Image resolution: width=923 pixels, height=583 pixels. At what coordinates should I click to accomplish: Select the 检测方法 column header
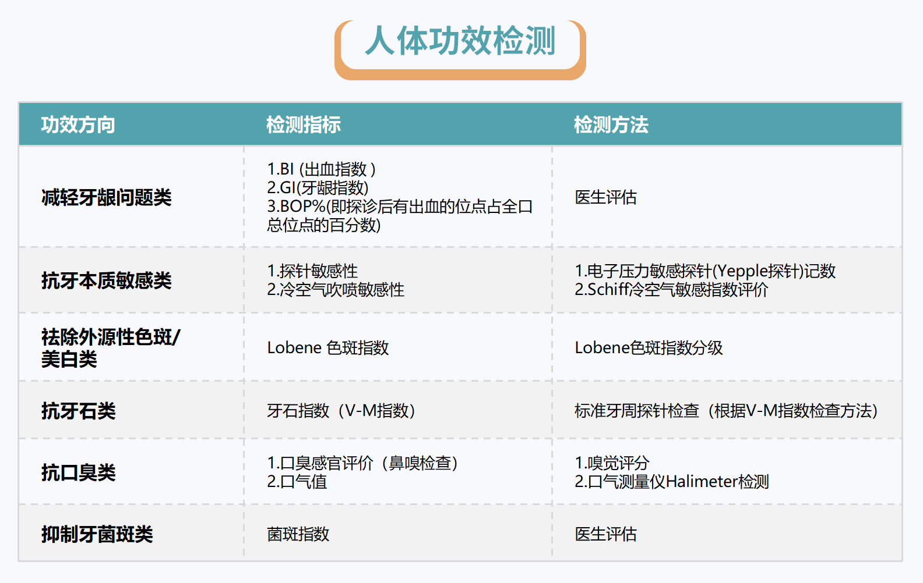tap(611, 125)
